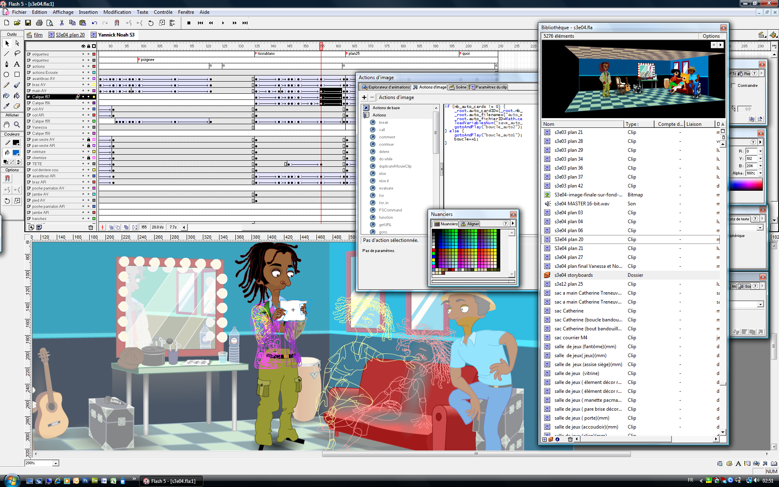Image resolution: width=779 pixels, height=487 pixels.
Task: Click the Save icon in main toolbar
Action: click(x=28, y=23)
